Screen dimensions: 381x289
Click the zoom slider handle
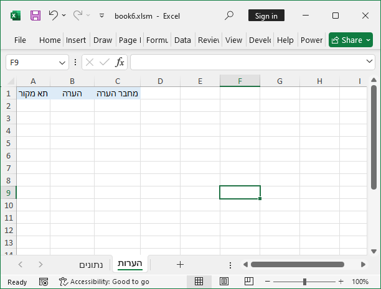tap(306, 282)
